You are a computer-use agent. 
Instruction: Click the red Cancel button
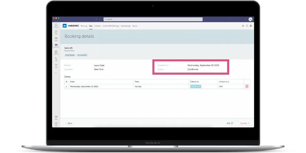point(245,123)
